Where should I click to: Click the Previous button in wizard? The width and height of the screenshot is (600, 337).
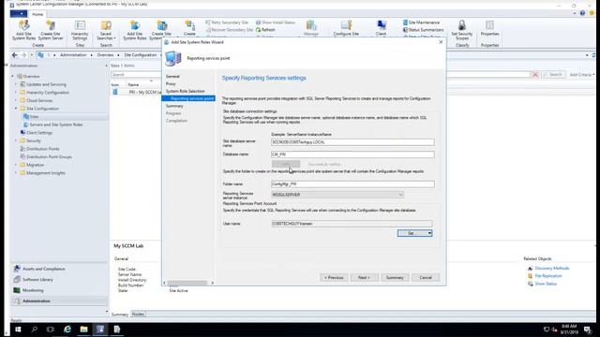tap(334, 278)
